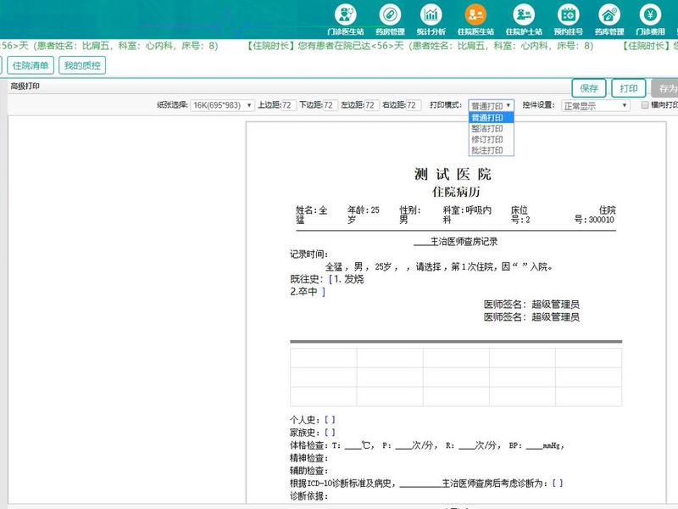Click the 测试医院 heading in preview
The height and width of the screenshot is (509, 678).
[x=453, y=175]
